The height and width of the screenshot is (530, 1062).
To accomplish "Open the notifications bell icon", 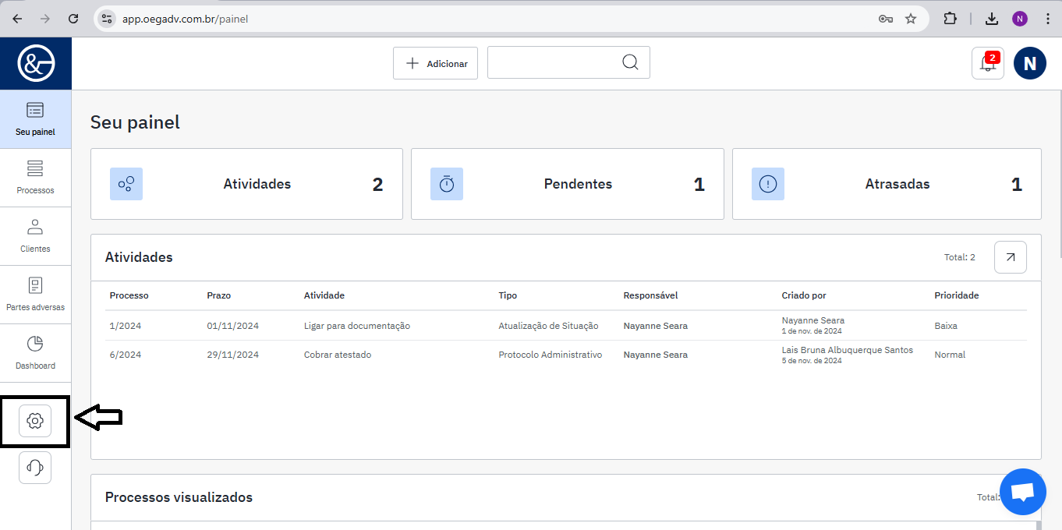I will (987, 64).
